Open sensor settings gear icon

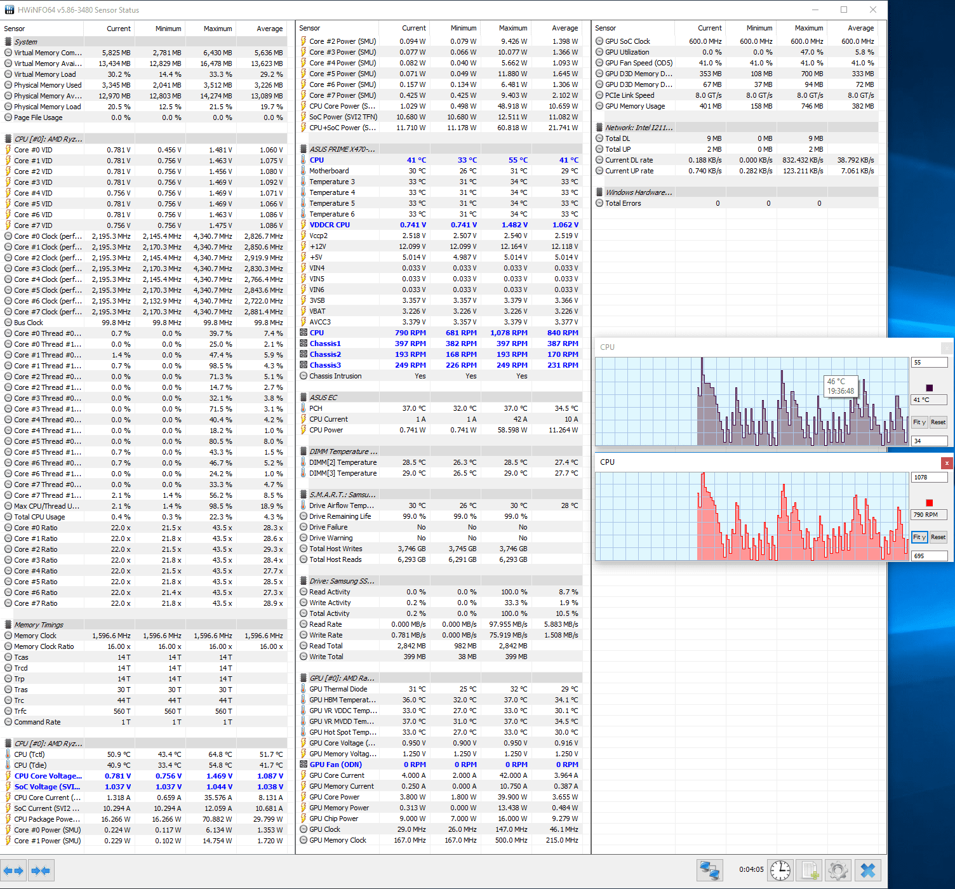click(838, 870)
